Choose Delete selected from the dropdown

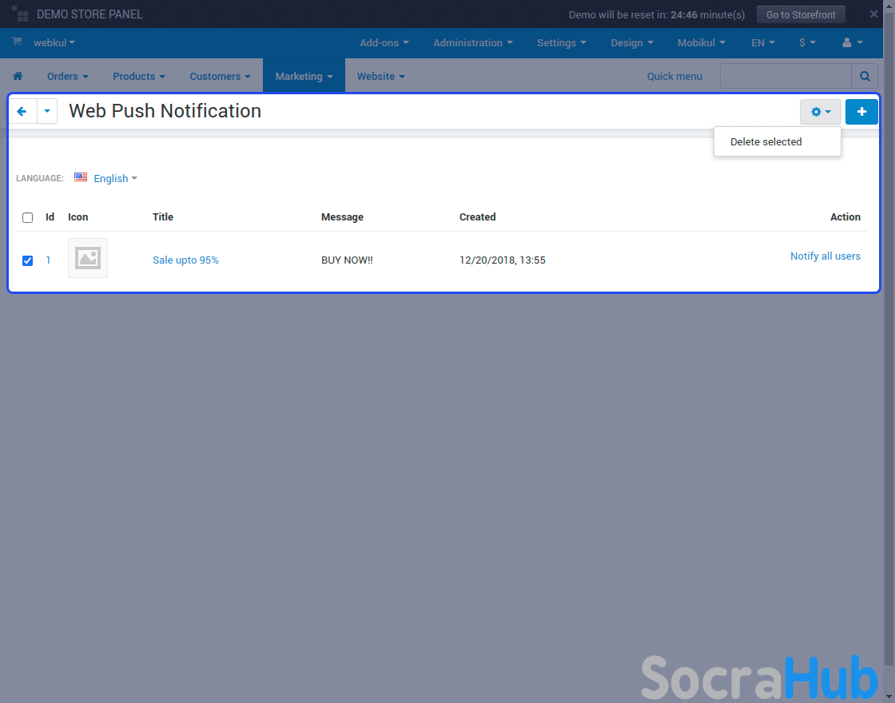pyautogui.click(x=766, y=142)
